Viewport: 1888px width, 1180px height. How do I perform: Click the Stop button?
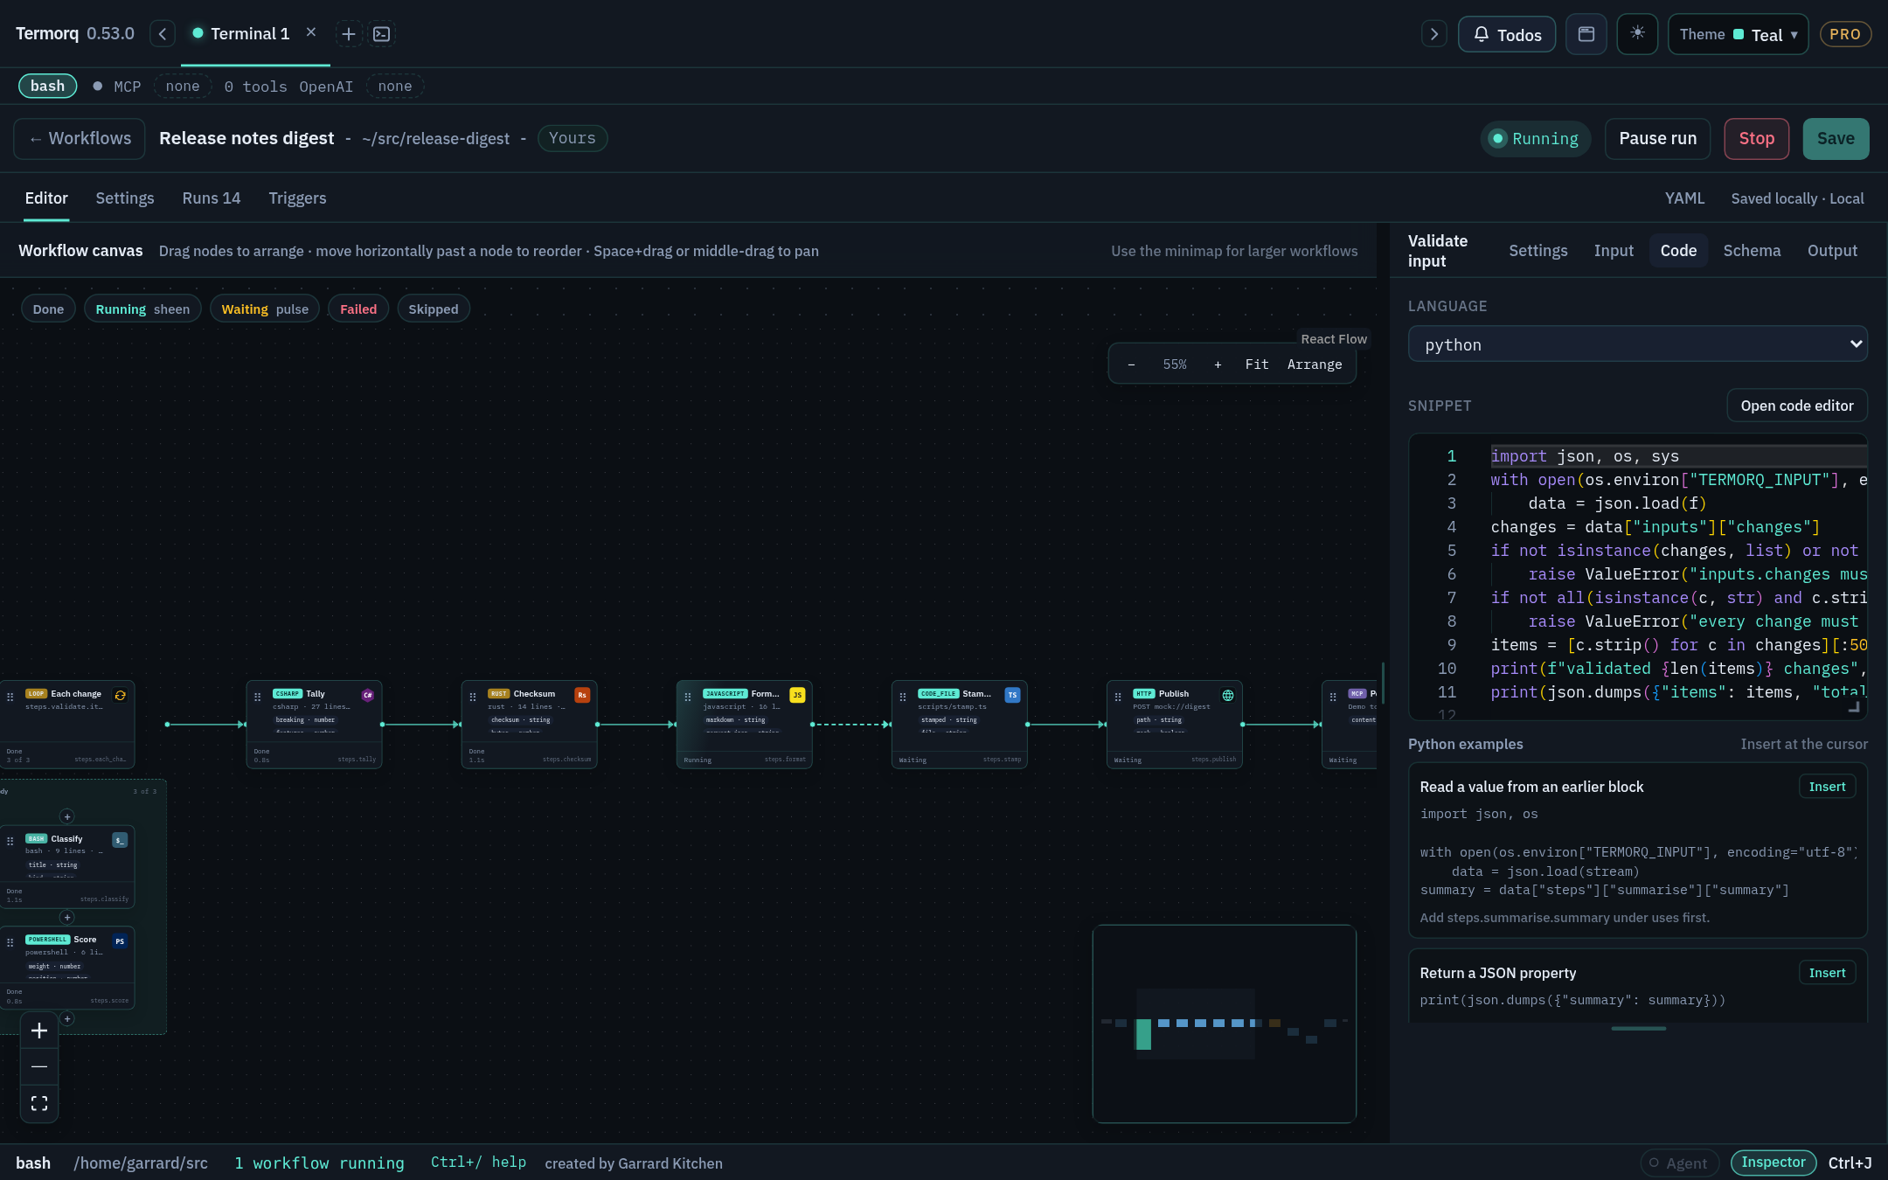click(x=1756, y=139)
